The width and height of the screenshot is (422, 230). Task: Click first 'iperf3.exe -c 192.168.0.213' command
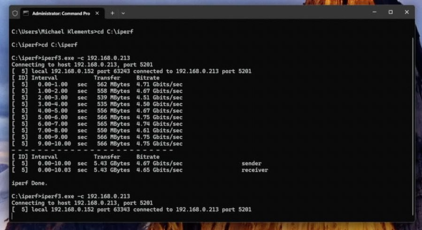[85, 58]
